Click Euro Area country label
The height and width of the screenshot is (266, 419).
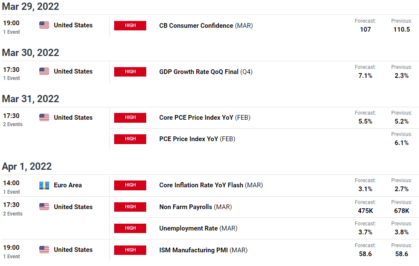(x=68, y=185)
